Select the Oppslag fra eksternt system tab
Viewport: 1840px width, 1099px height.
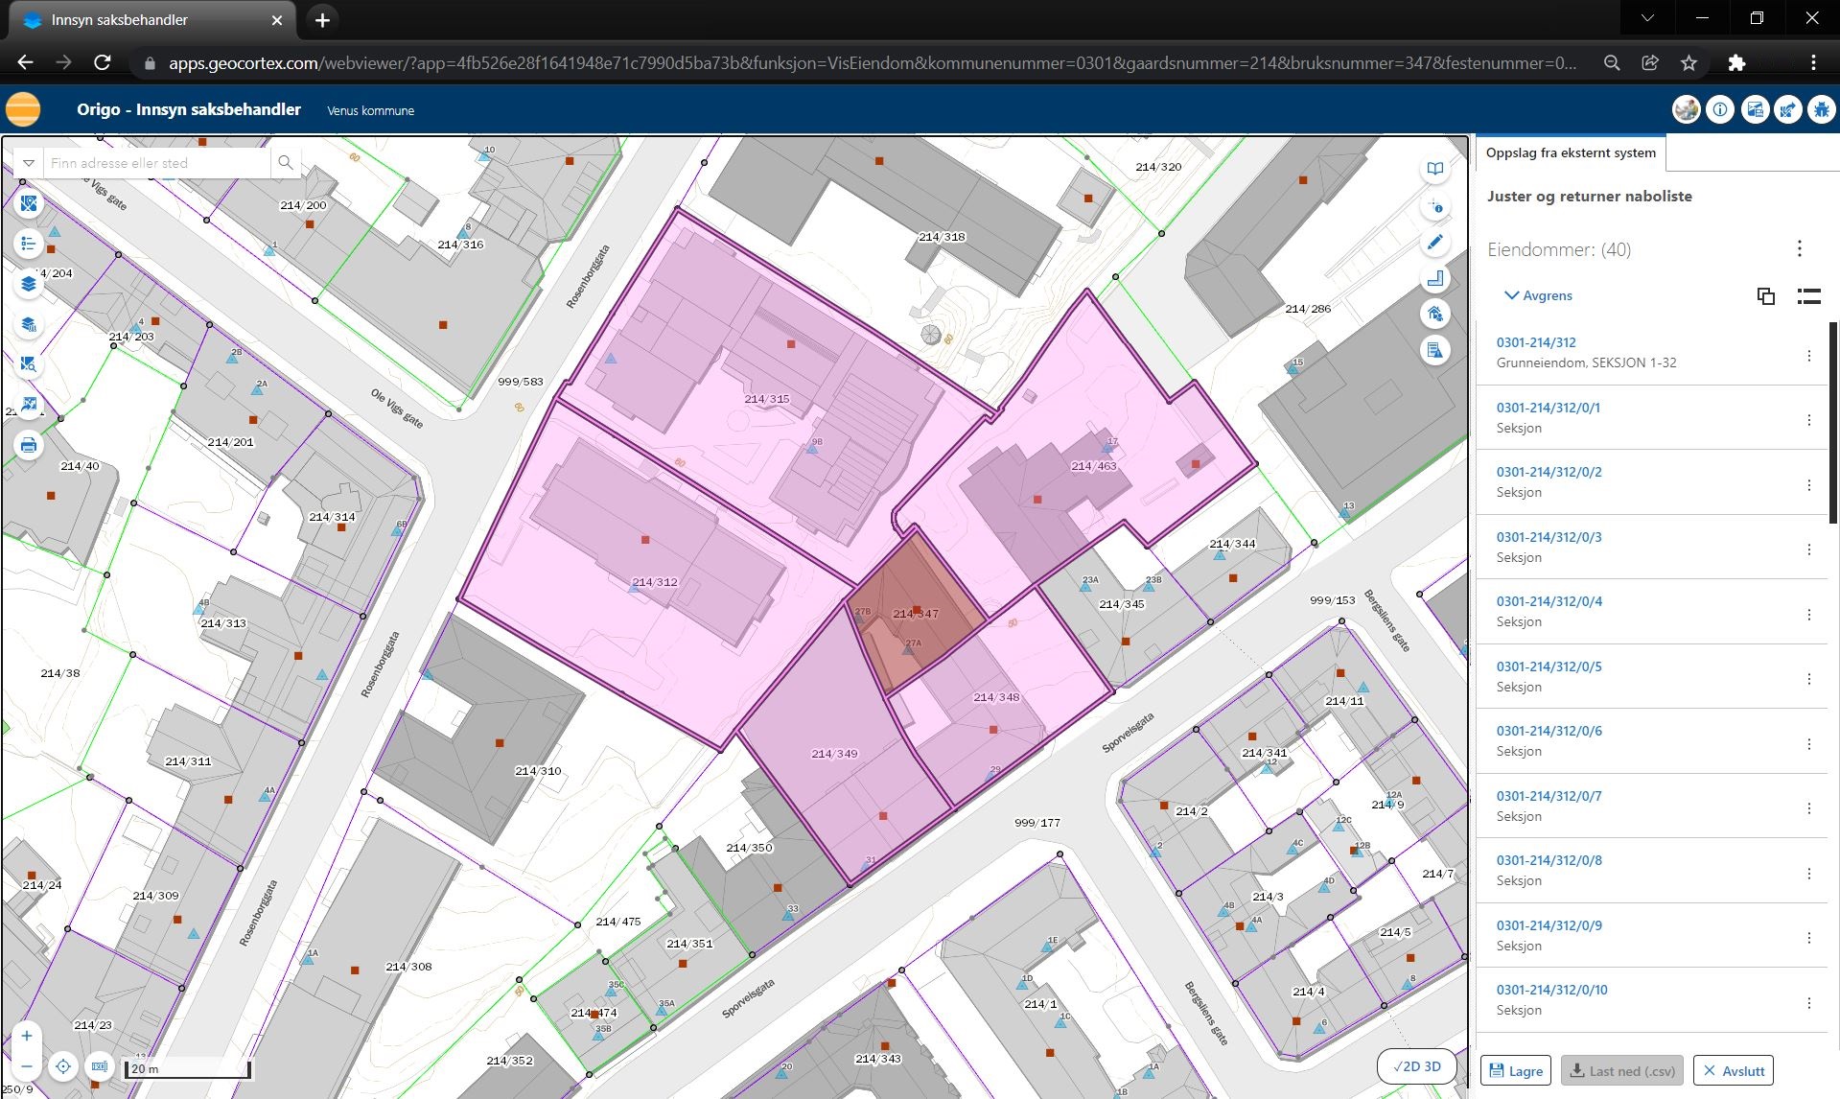[1571, 152]
